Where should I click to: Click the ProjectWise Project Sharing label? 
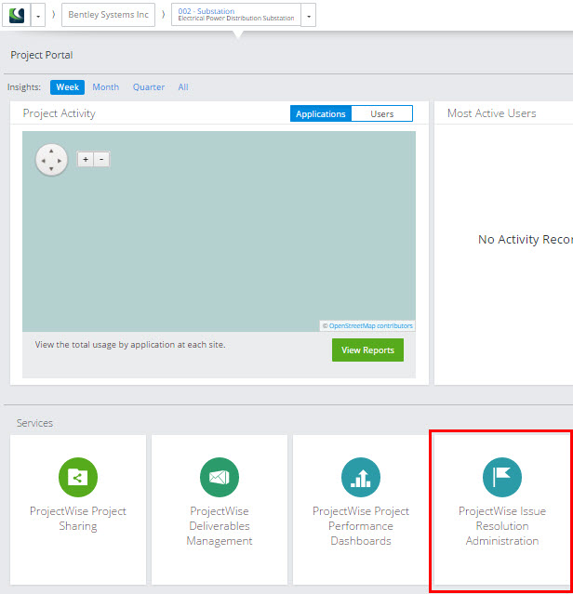(78, 518)
